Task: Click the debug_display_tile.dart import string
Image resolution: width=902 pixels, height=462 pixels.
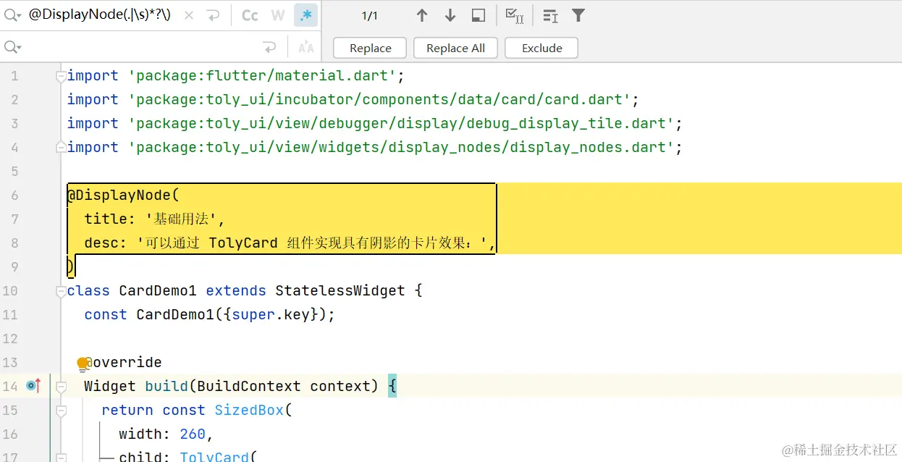Action: (401, 124)
